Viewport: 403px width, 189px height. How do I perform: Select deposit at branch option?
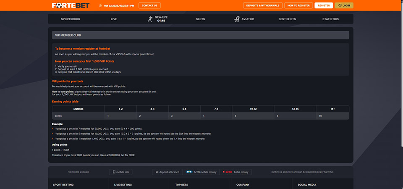point(167,172)
